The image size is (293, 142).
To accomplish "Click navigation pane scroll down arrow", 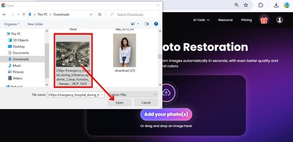I will click(47, 85).
